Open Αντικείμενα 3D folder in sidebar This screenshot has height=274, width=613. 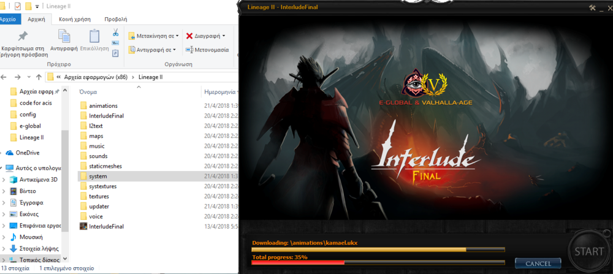coord(34,180)
